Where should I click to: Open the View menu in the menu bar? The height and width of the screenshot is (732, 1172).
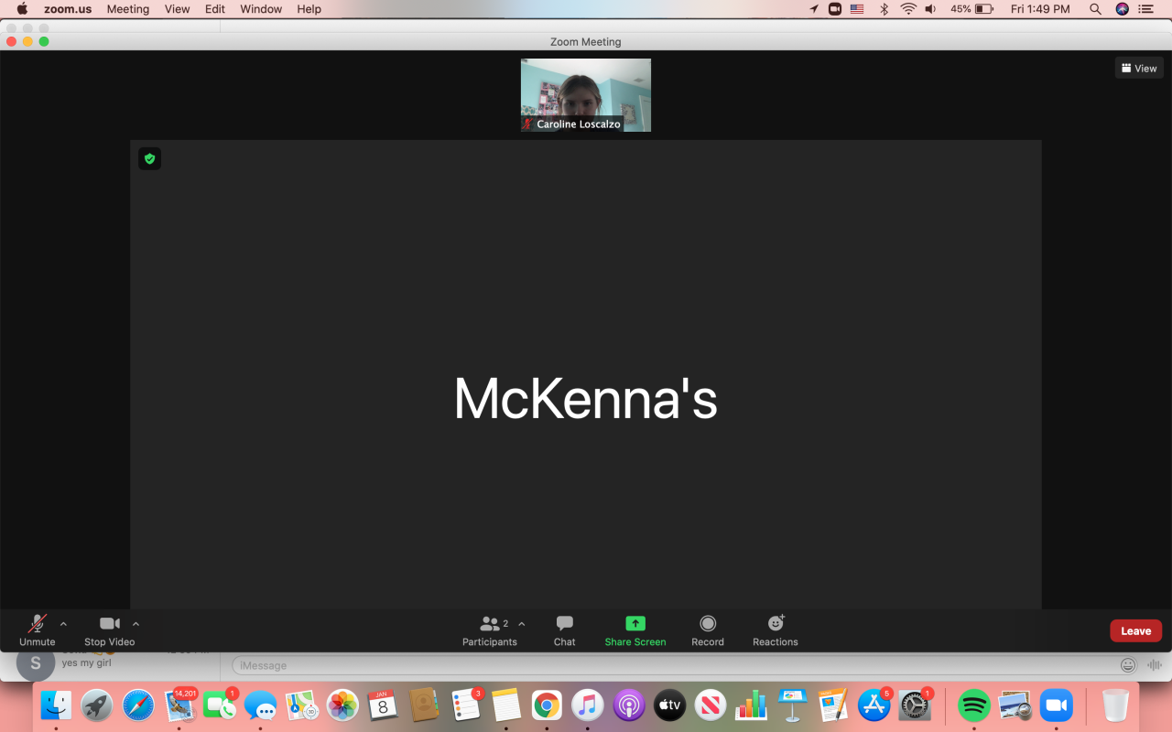pyautogui.click(x=177, y=9)
